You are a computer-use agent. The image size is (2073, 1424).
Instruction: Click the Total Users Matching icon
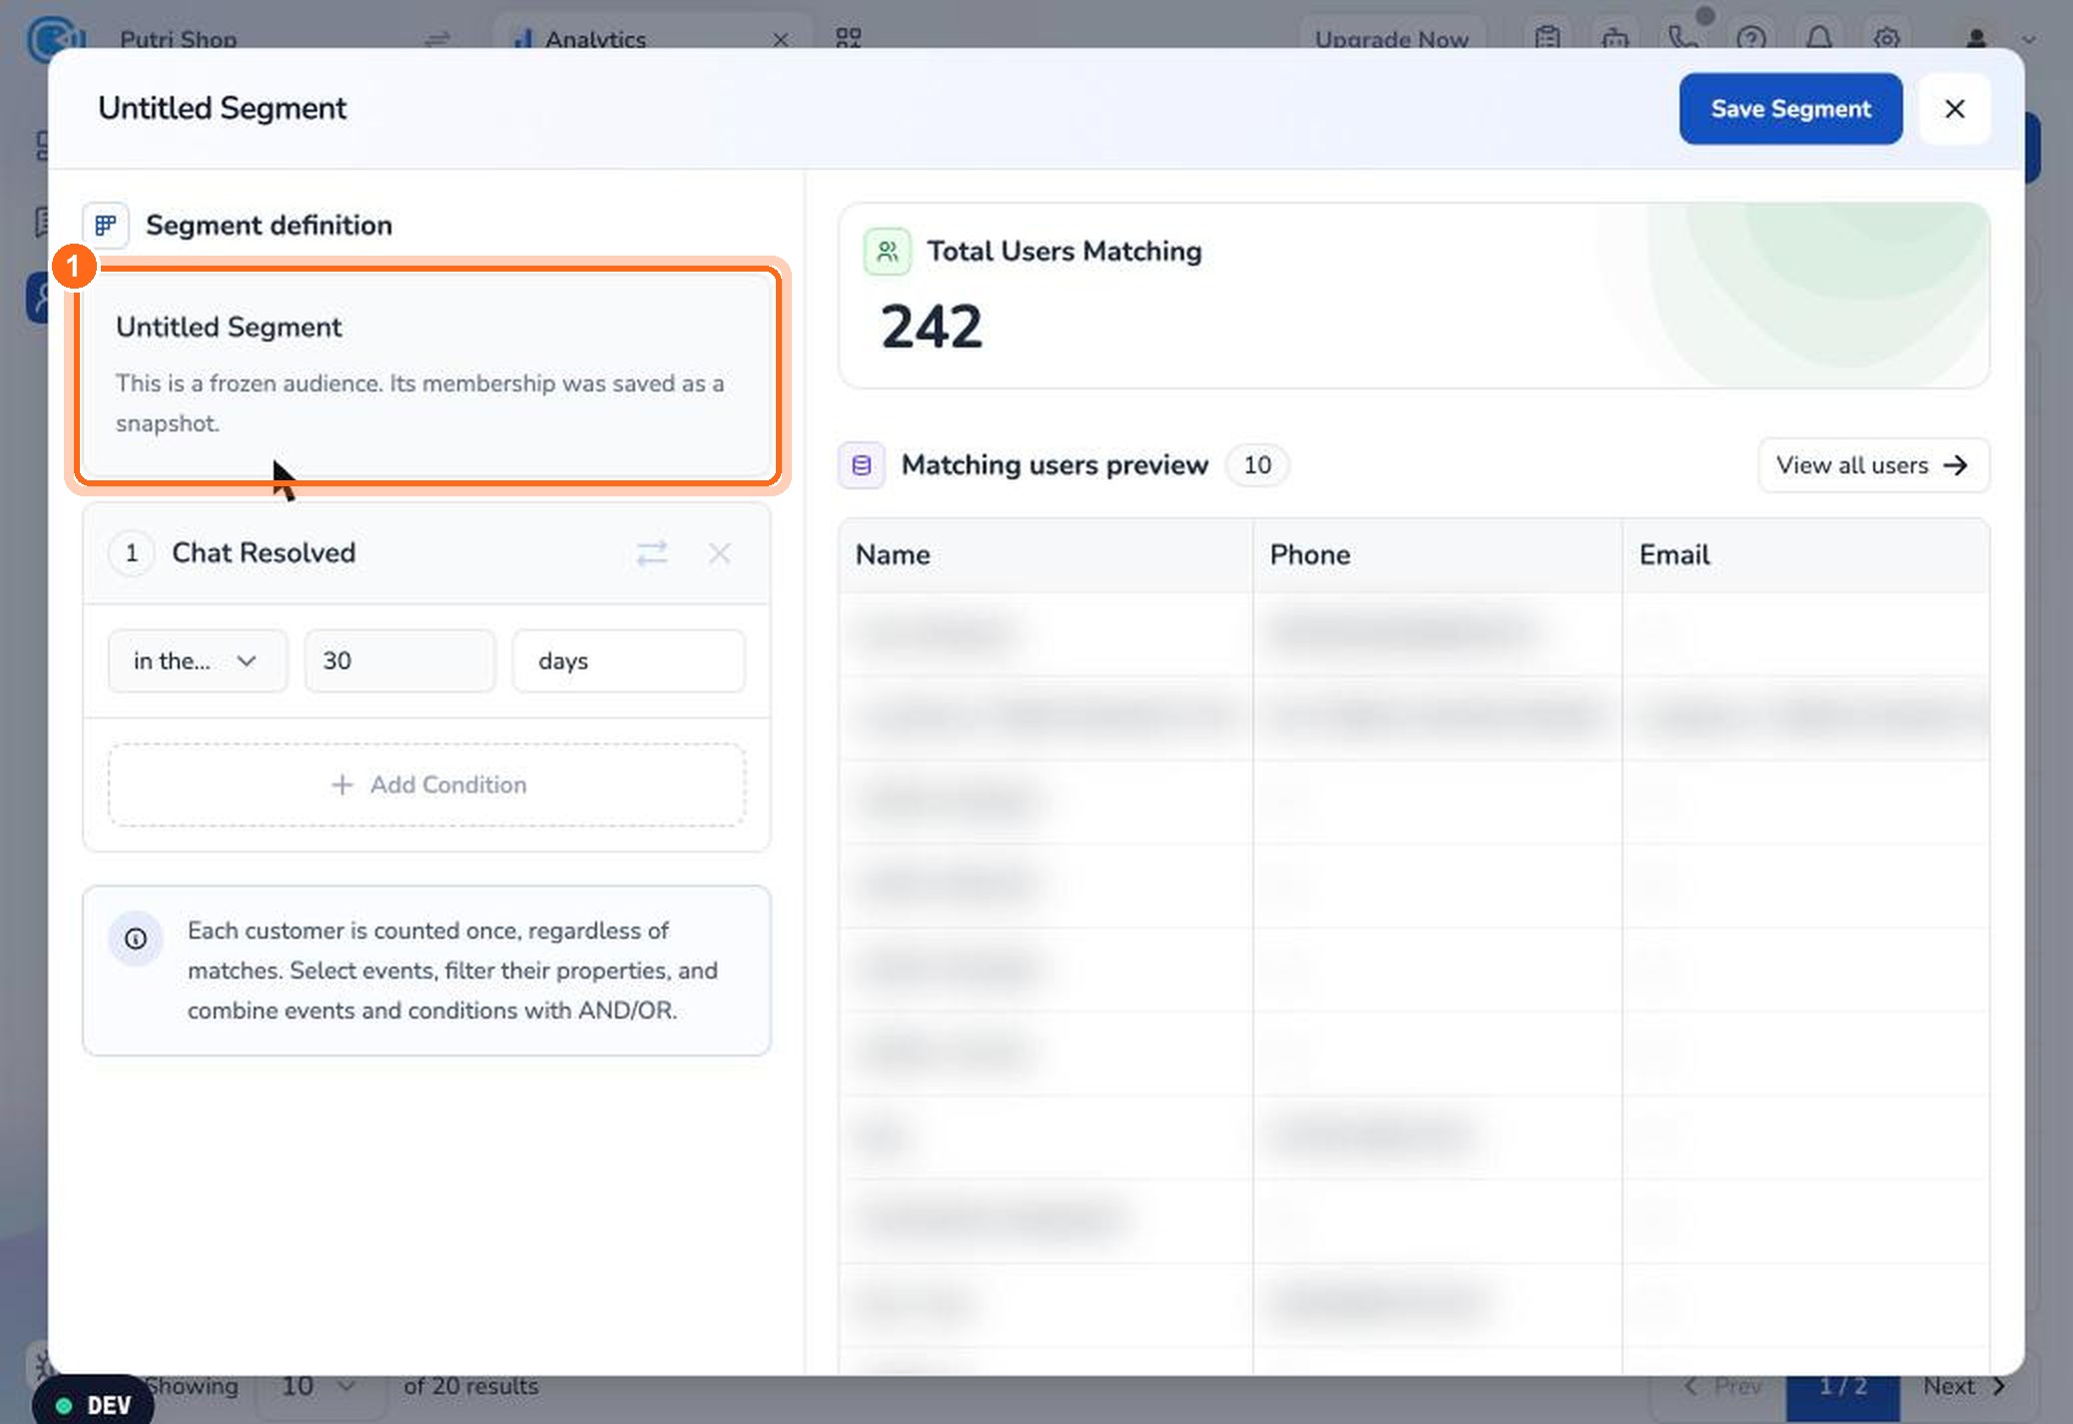coord(887,251)
